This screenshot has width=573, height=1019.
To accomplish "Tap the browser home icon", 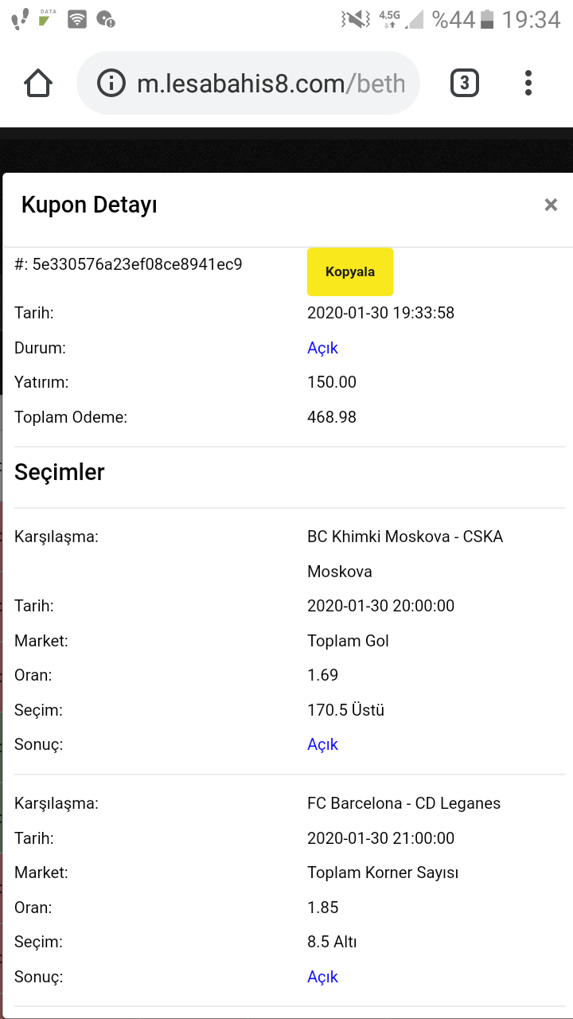I will pos(38,83).
